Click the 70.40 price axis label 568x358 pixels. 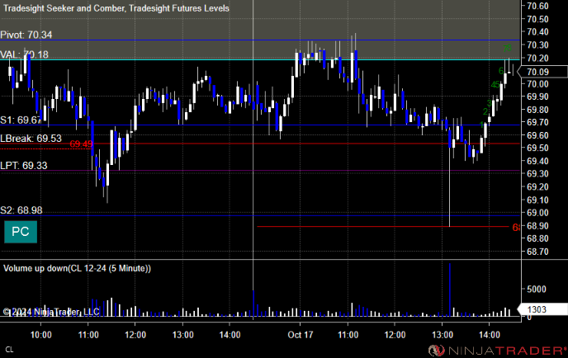coord(537,32)
